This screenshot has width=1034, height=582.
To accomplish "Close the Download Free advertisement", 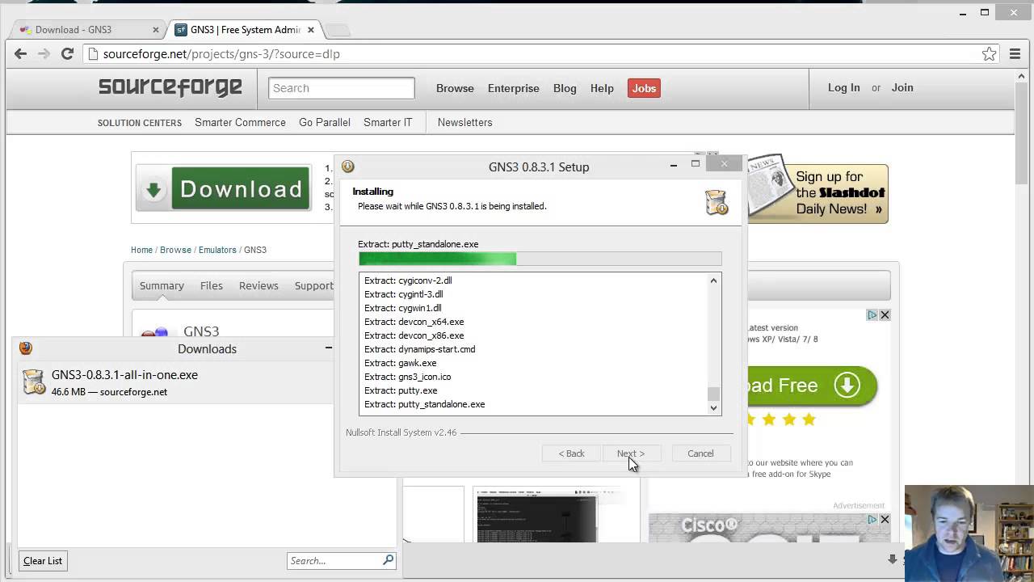I will pos(885,314).
